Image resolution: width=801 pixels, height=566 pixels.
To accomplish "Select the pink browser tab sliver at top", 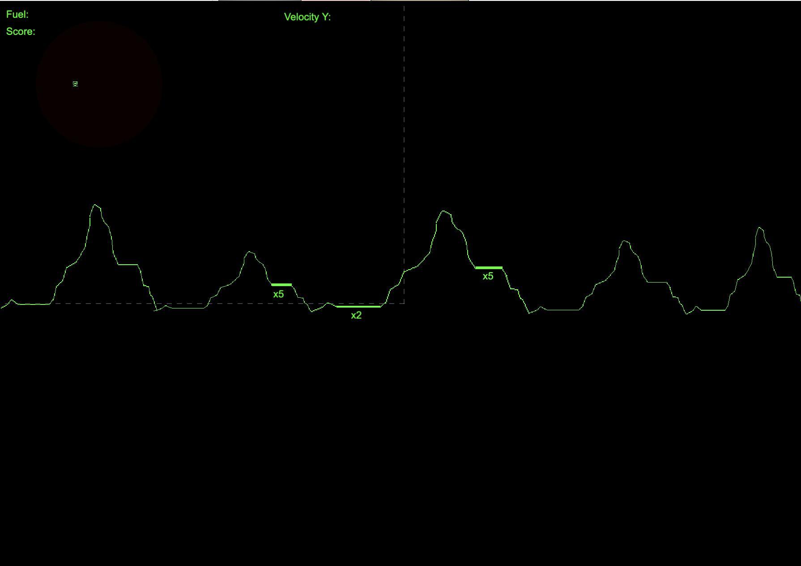I will [x=336, y=1].
